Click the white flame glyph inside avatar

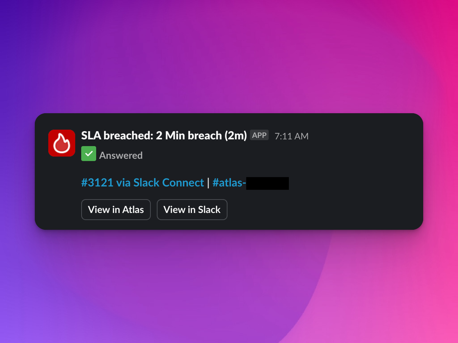(x=62, y=143)
